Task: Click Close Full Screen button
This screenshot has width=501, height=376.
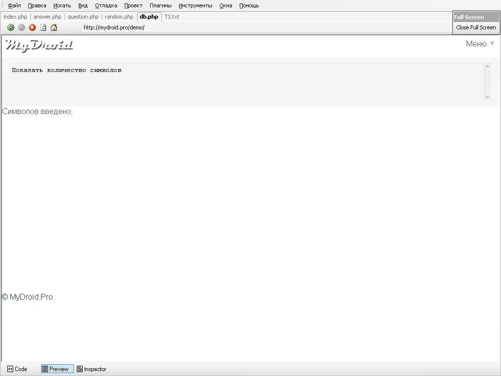Action: point(476,27)
